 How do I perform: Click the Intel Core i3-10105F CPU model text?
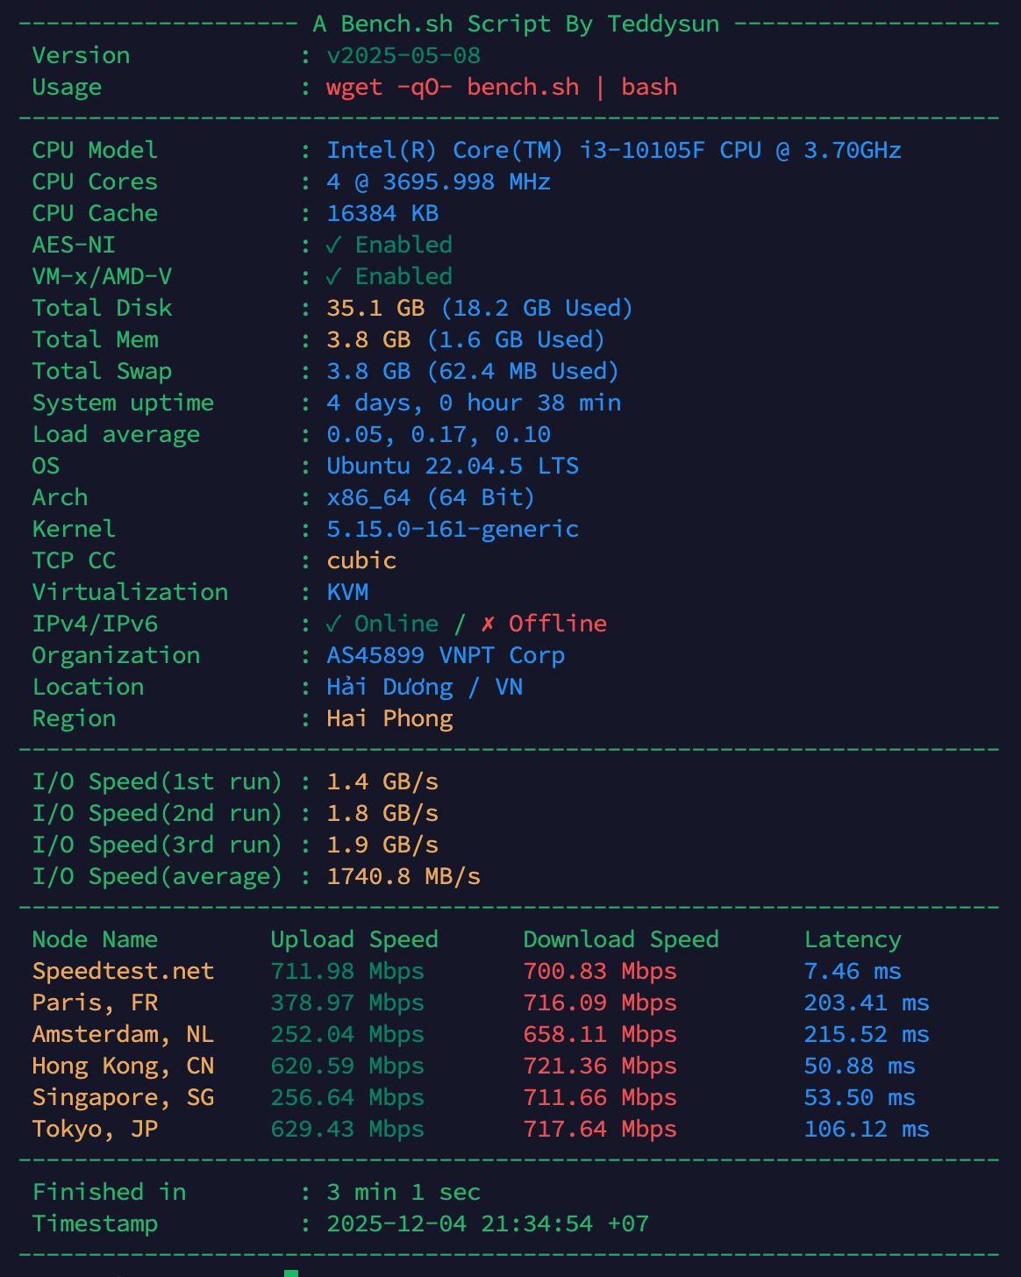614,150
